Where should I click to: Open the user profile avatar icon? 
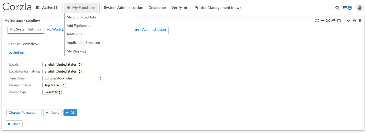coord(360,8)
